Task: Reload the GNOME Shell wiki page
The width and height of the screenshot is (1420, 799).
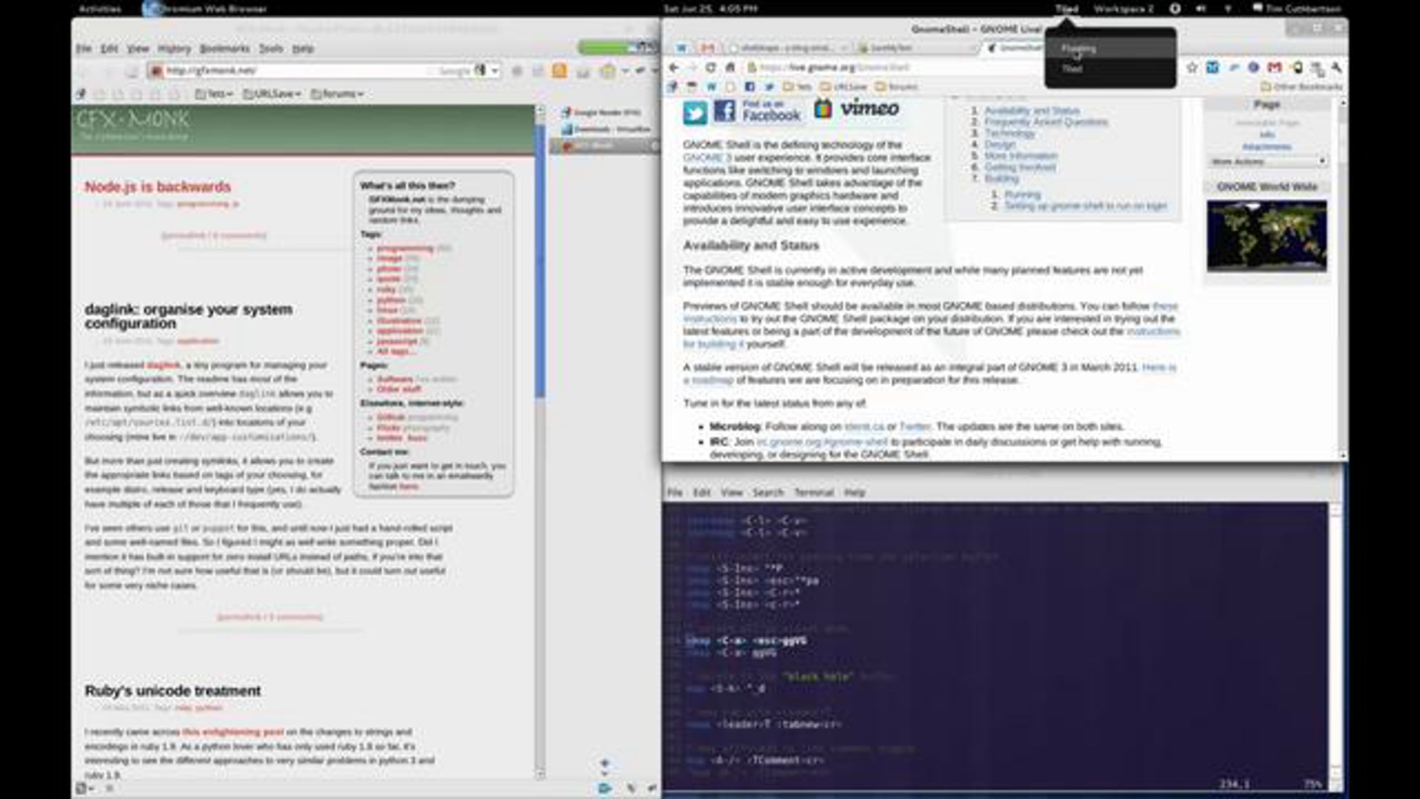Action: [x=711, y=67]
